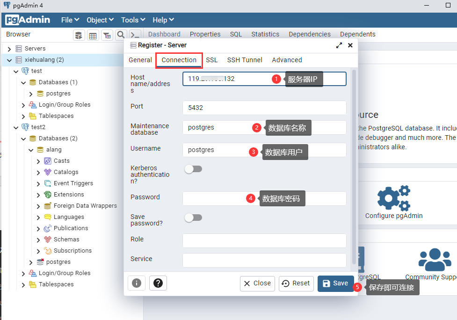457x320 pixels.
Task: Open the PSQL terminal tool icon
Action: click(x=135, y=35)
